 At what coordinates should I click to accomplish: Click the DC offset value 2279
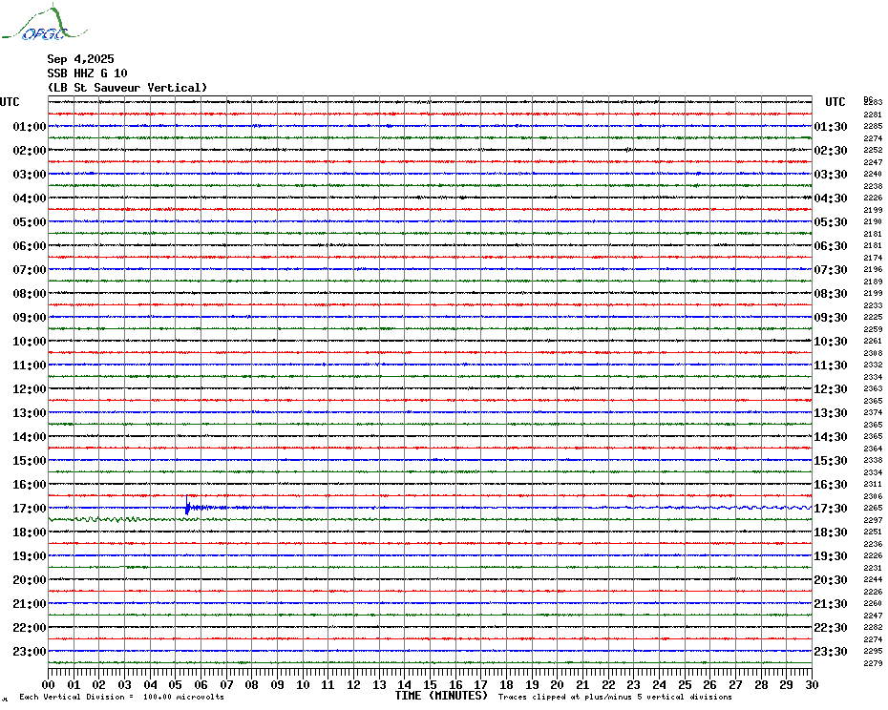click(x=873, y=663)
